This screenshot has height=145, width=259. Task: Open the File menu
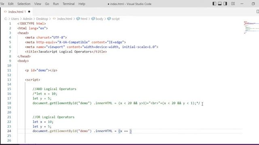pos(2,4)
